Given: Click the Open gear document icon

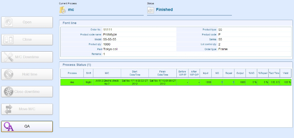Looking at the screenshot, I should tap(8, 22).
